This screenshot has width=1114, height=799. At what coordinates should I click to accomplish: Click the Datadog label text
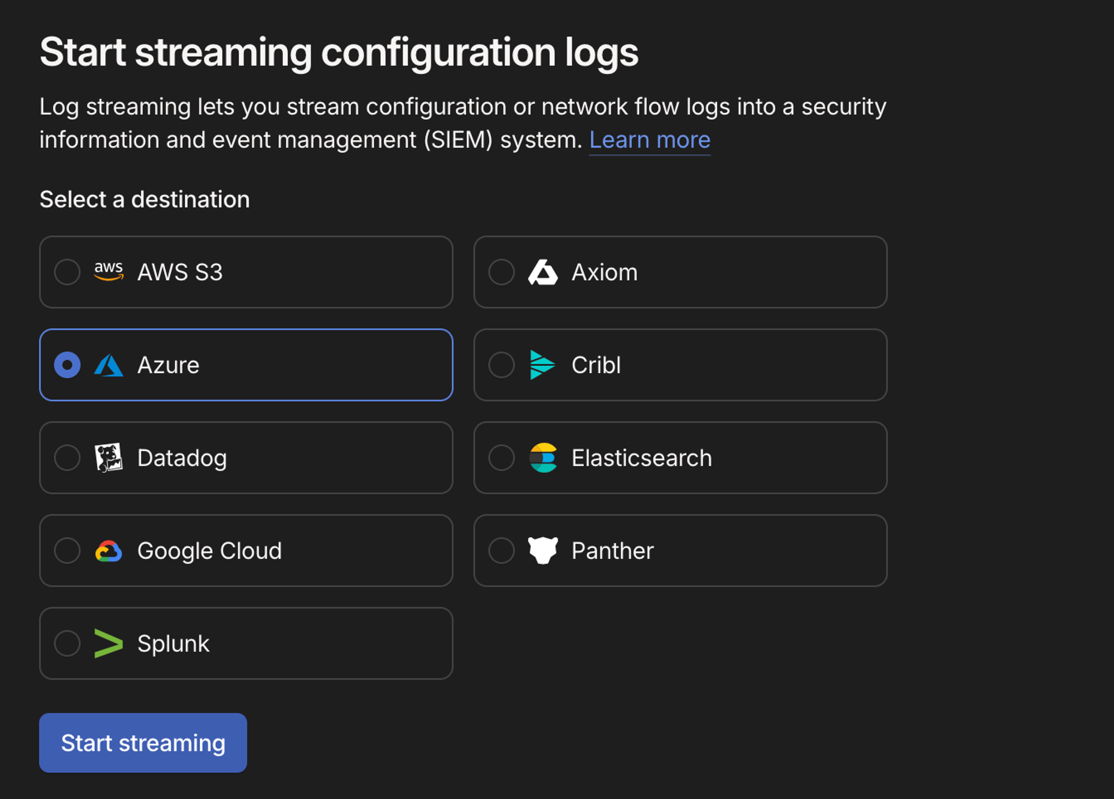[x=182, y=459]
